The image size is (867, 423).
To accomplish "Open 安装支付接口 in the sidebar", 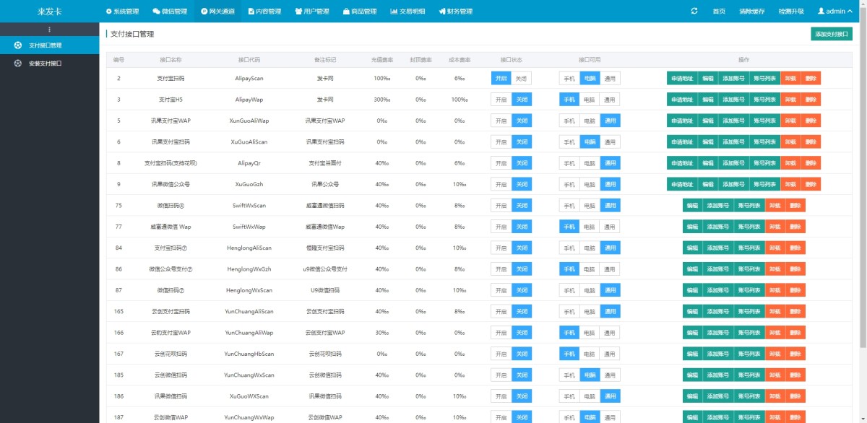I will pyautogui.click(x=49, y=64).
